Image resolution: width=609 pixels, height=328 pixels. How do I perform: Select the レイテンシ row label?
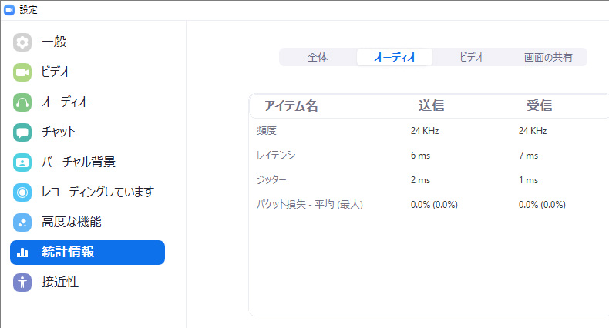click(276, 156)
